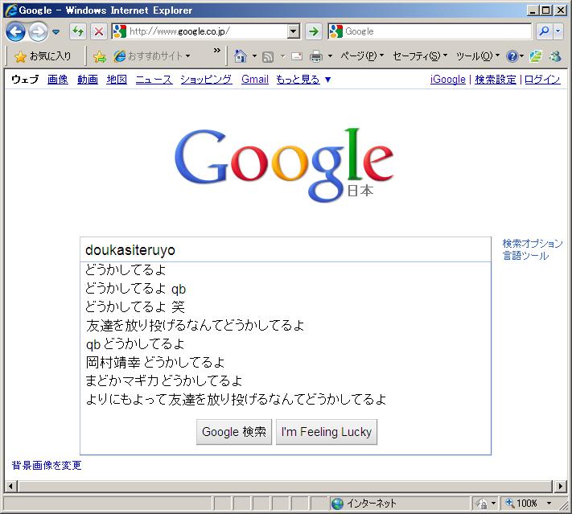Open the ページ(P) menu
Image resolution: width=572 pixels, height=514 pixels.
(362, 56)
